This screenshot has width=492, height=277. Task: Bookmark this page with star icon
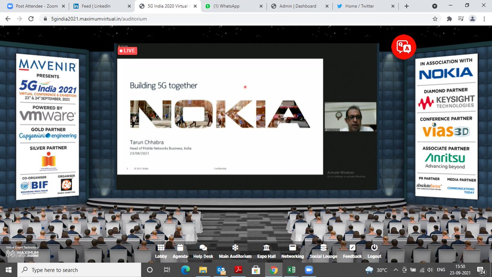[x=435, y=19]
